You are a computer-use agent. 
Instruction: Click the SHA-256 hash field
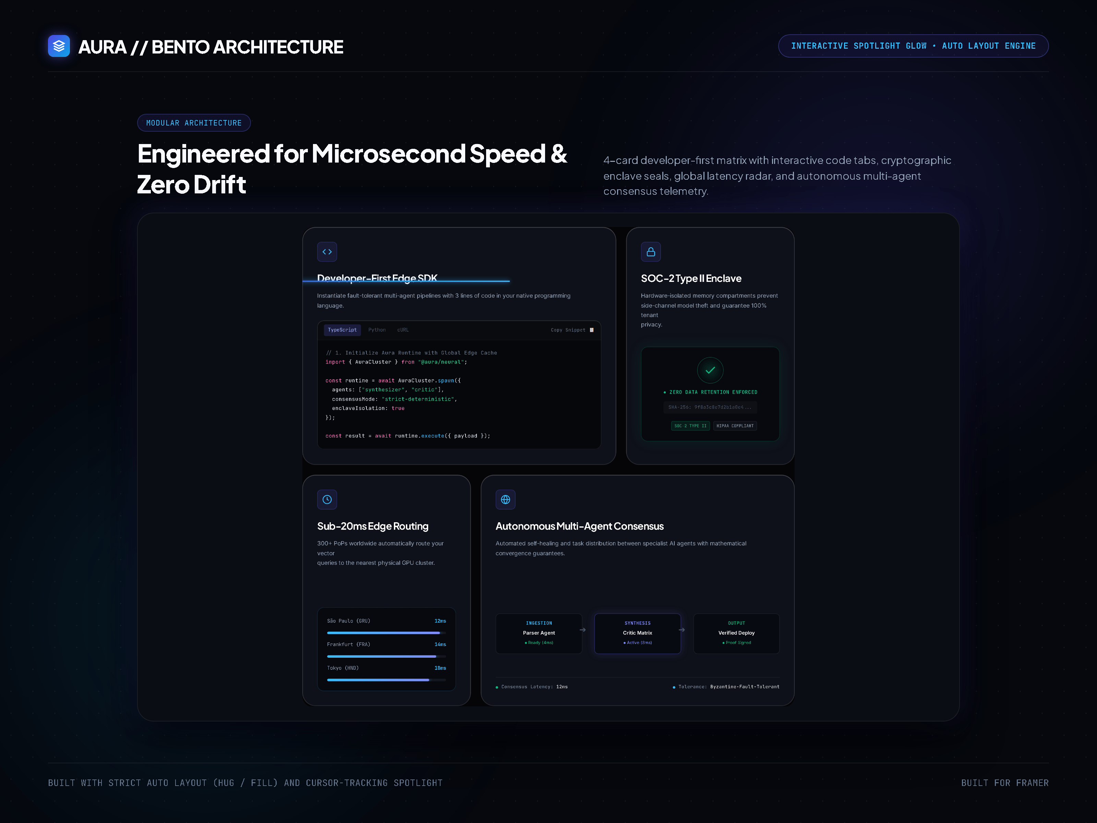click(710, 407)
